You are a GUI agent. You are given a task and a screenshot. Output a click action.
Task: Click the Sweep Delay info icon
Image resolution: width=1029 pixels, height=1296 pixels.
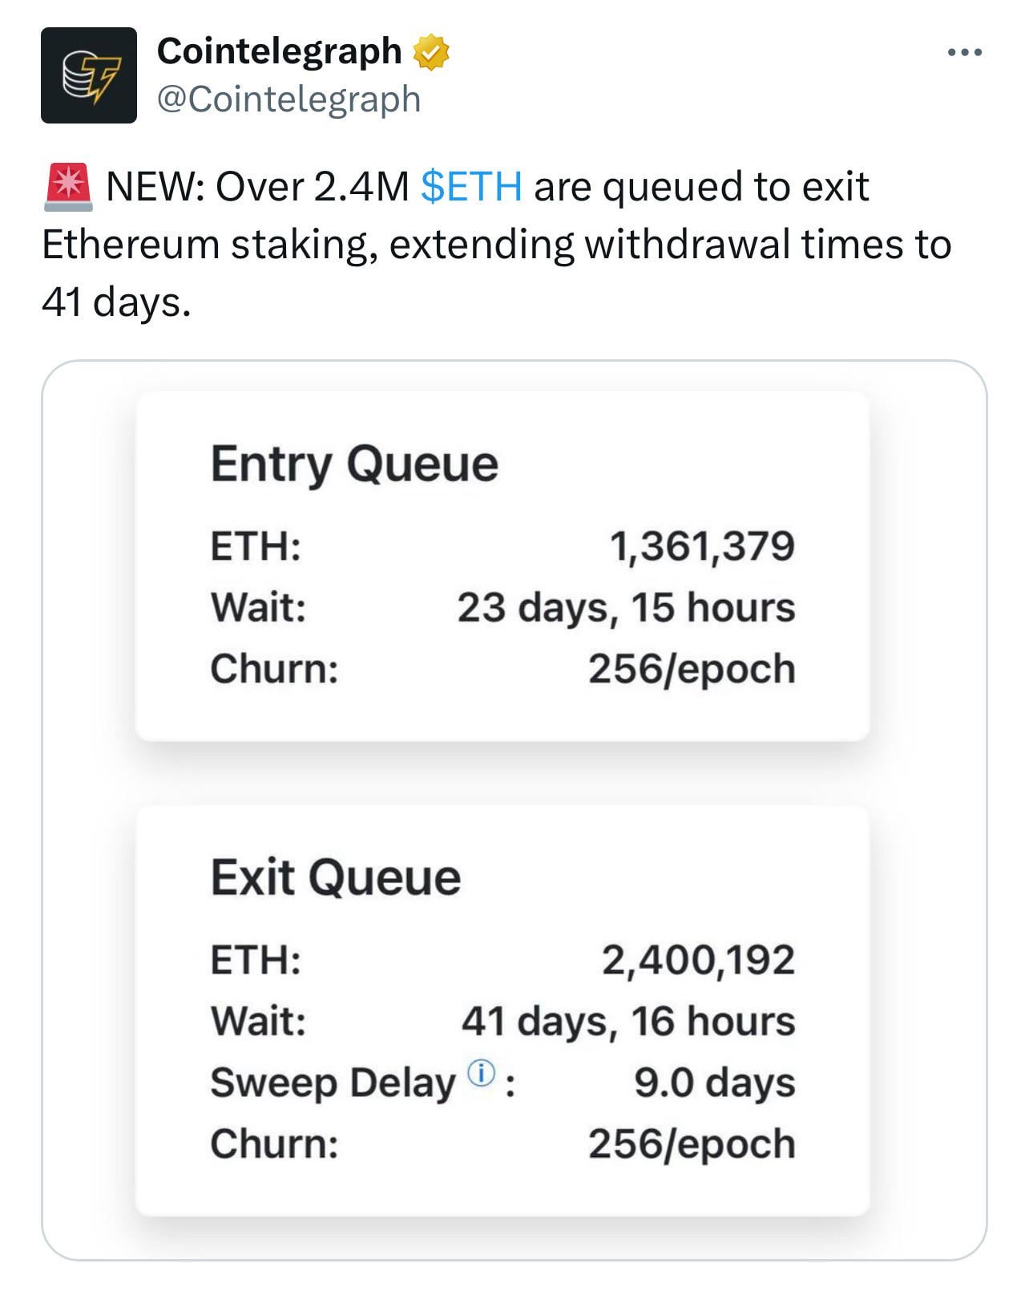(x=481, y=1072)
